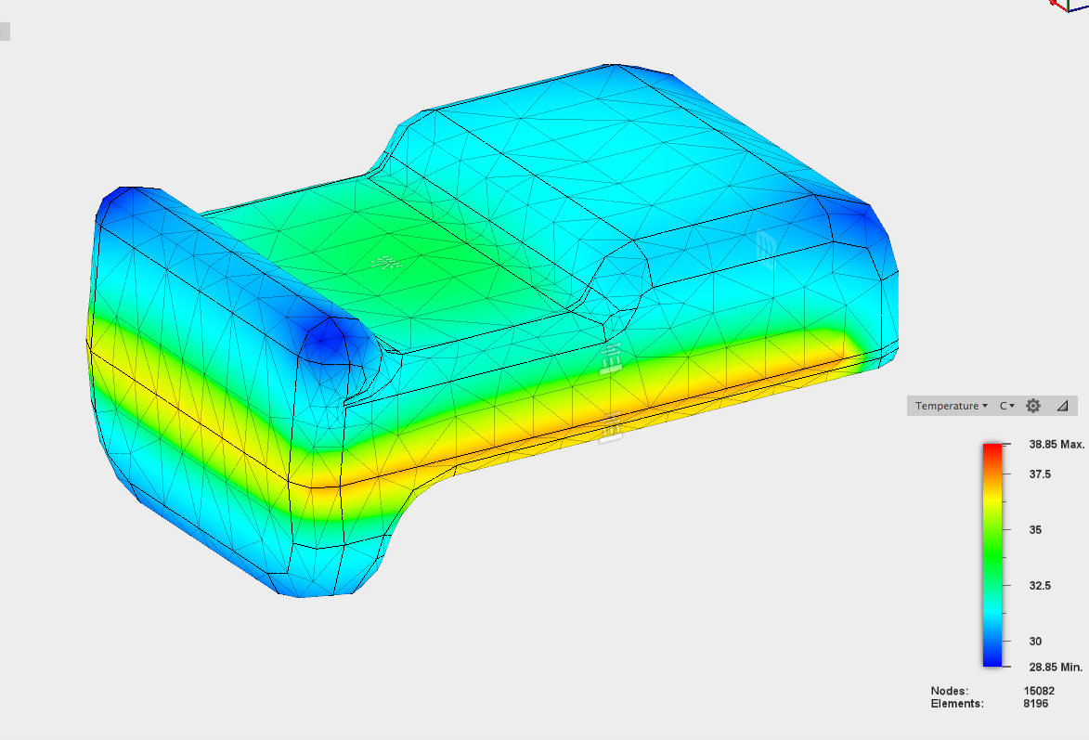Click the triangle legend size toggle icon
1089x740 pixels.
(x=1062, y=406)
